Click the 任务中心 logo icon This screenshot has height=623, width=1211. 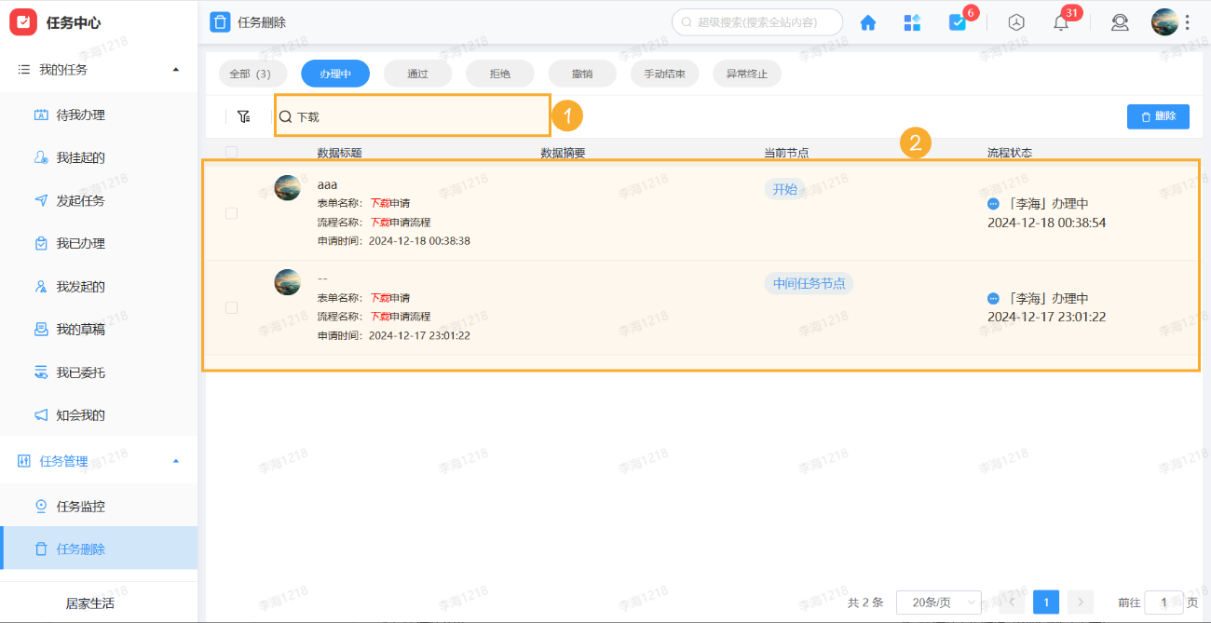pyautogui.click(x=23, y=21)
